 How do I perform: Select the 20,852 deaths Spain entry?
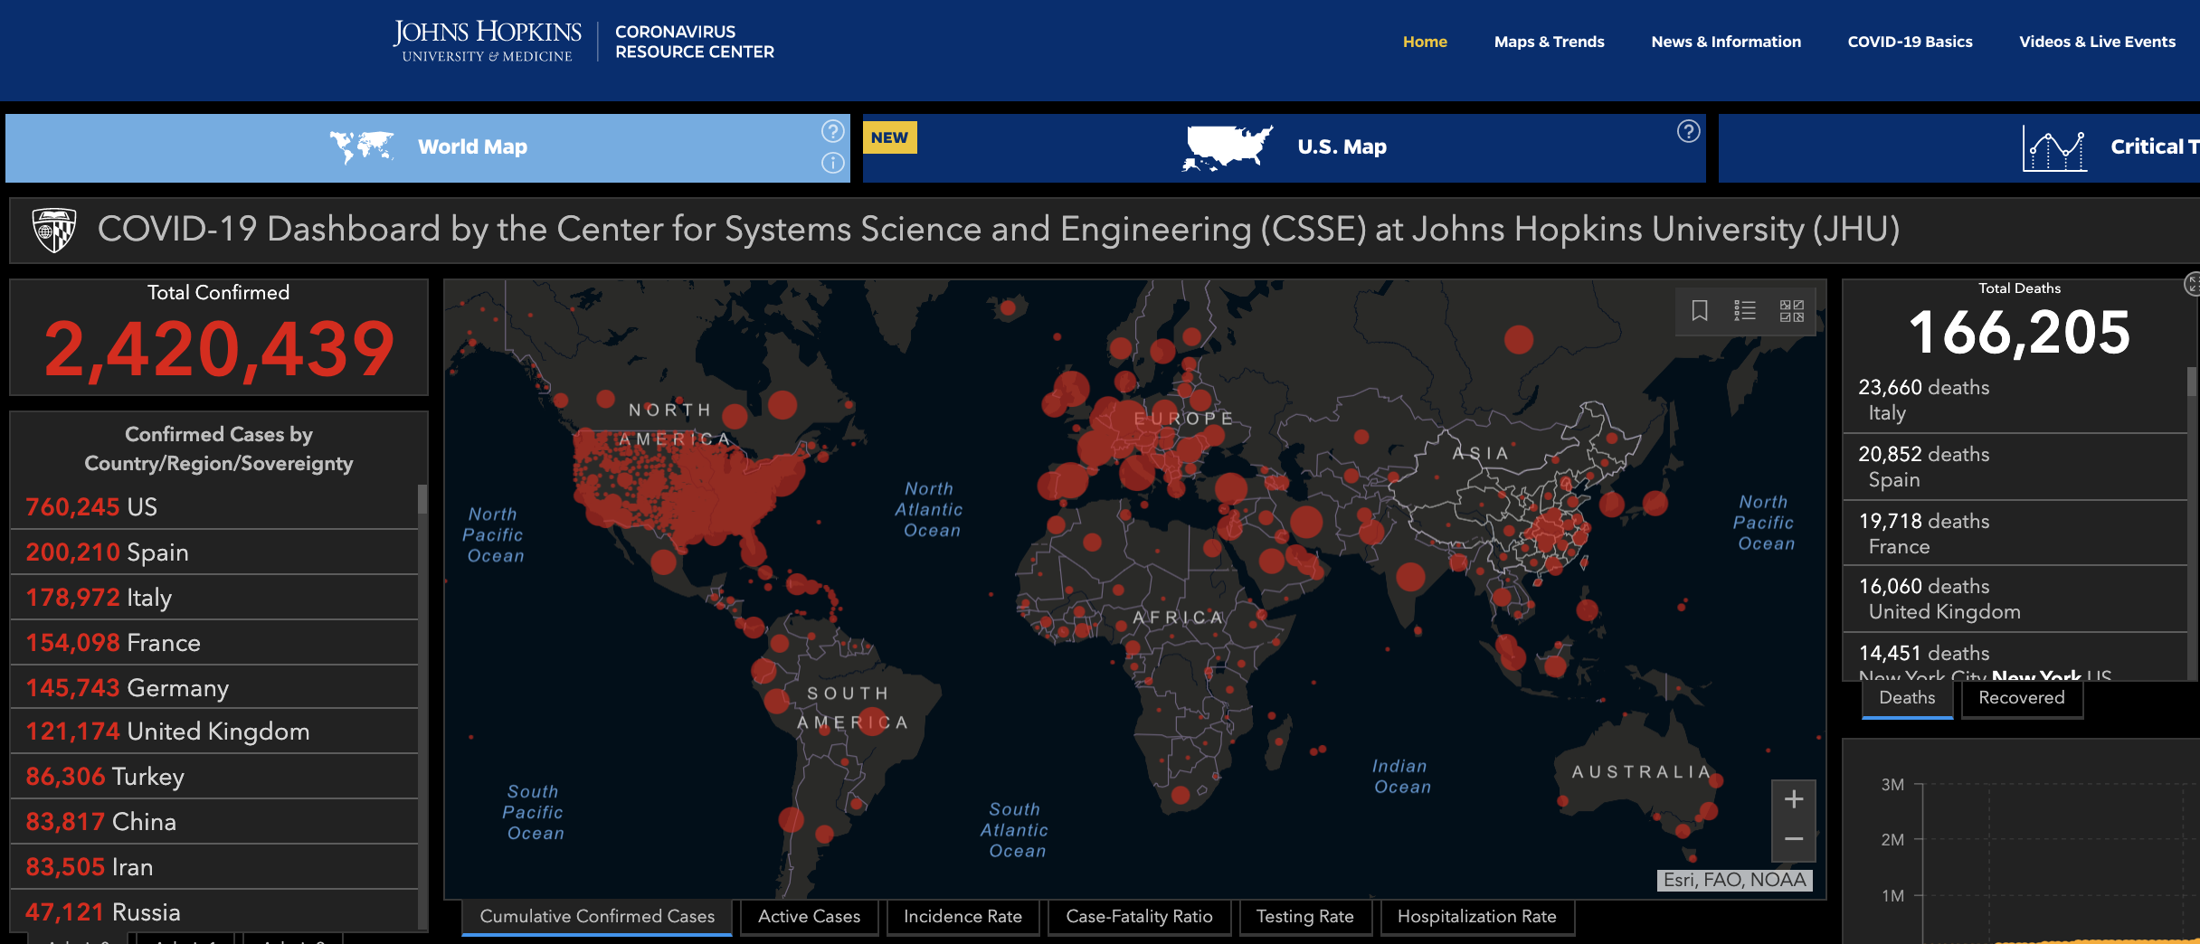click(x=2015, y=467)
